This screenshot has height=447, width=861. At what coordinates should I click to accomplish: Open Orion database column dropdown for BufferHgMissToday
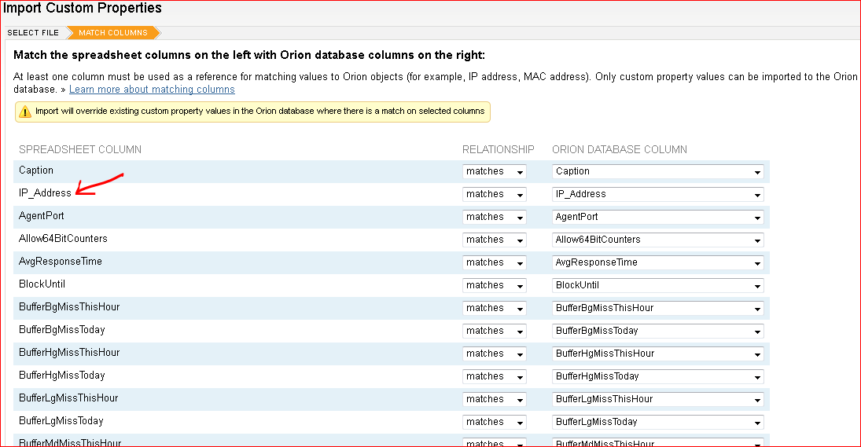click(x=658, y=376)
